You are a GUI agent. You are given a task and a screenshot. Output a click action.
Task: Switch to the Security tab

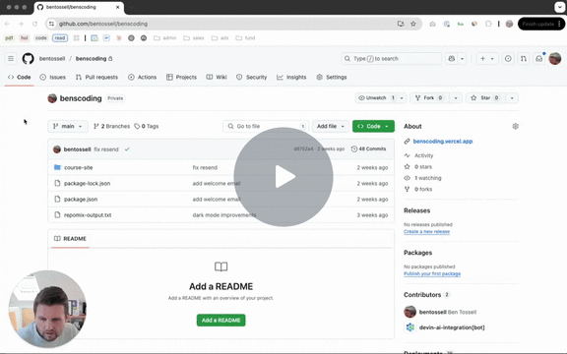(251, 77)
